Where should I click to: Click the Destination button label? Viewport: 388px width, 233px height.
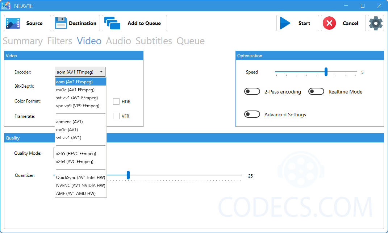pyautogui.click(x=83, y=23)
